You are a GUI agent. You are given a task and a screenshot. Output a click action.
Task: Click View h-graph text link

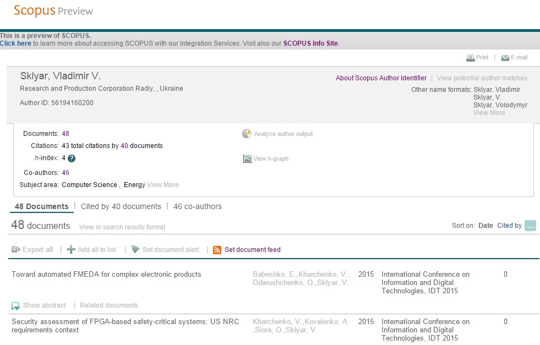coord(271,158)
